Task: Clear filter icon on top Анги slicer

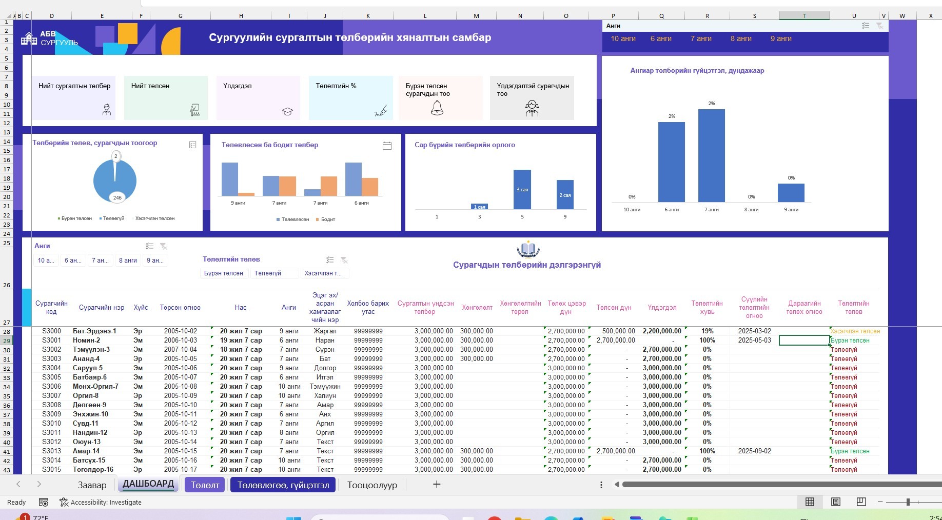Action: (879, 26)
